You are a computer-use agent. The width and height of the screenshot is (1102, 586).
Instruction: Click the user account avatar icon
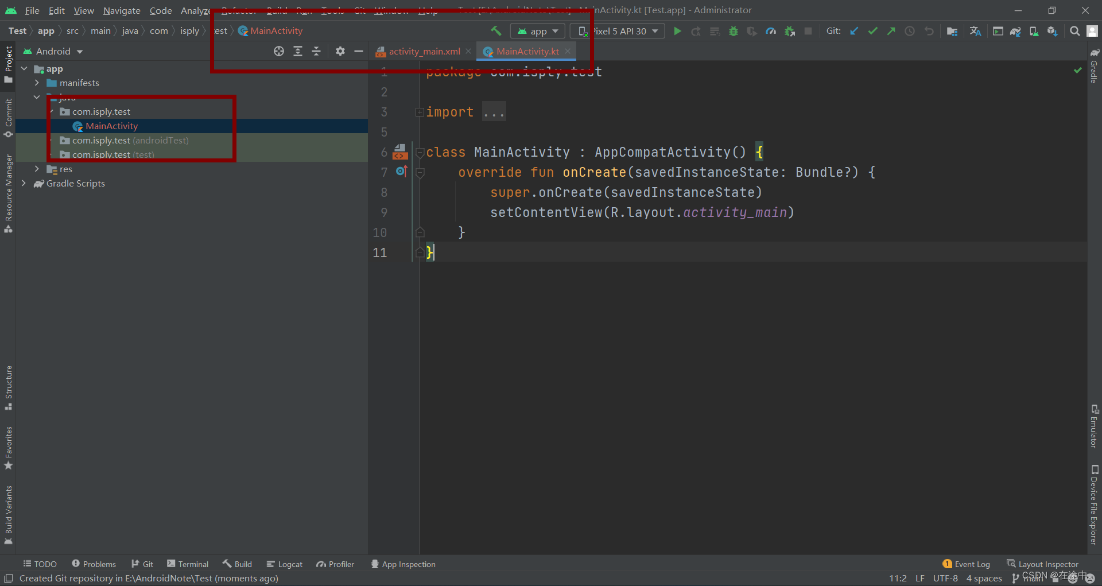(1092, 31)
